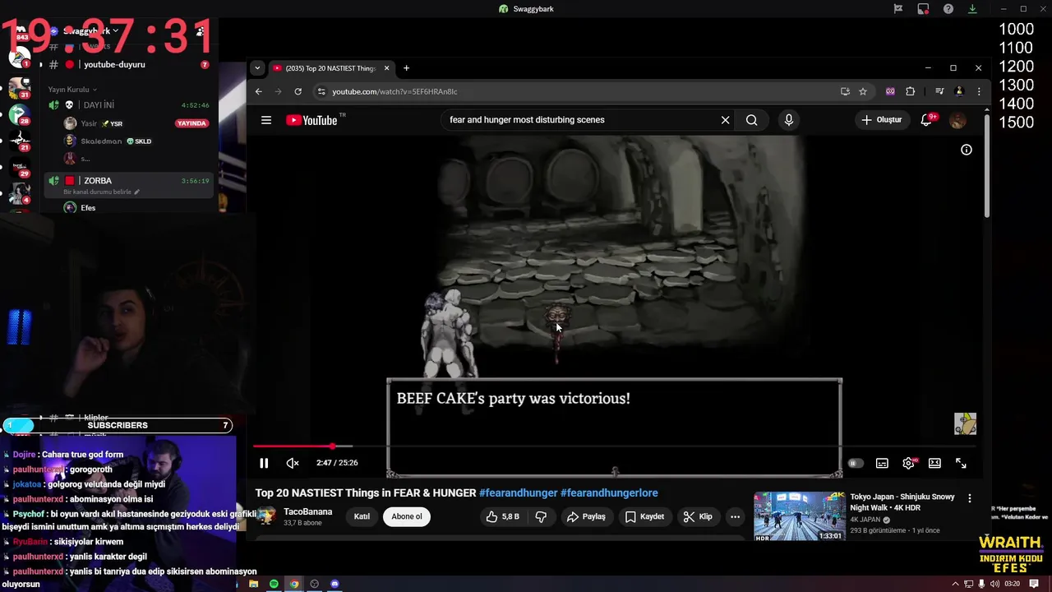
Task: Pause the YouTube video
Action: 264,463
